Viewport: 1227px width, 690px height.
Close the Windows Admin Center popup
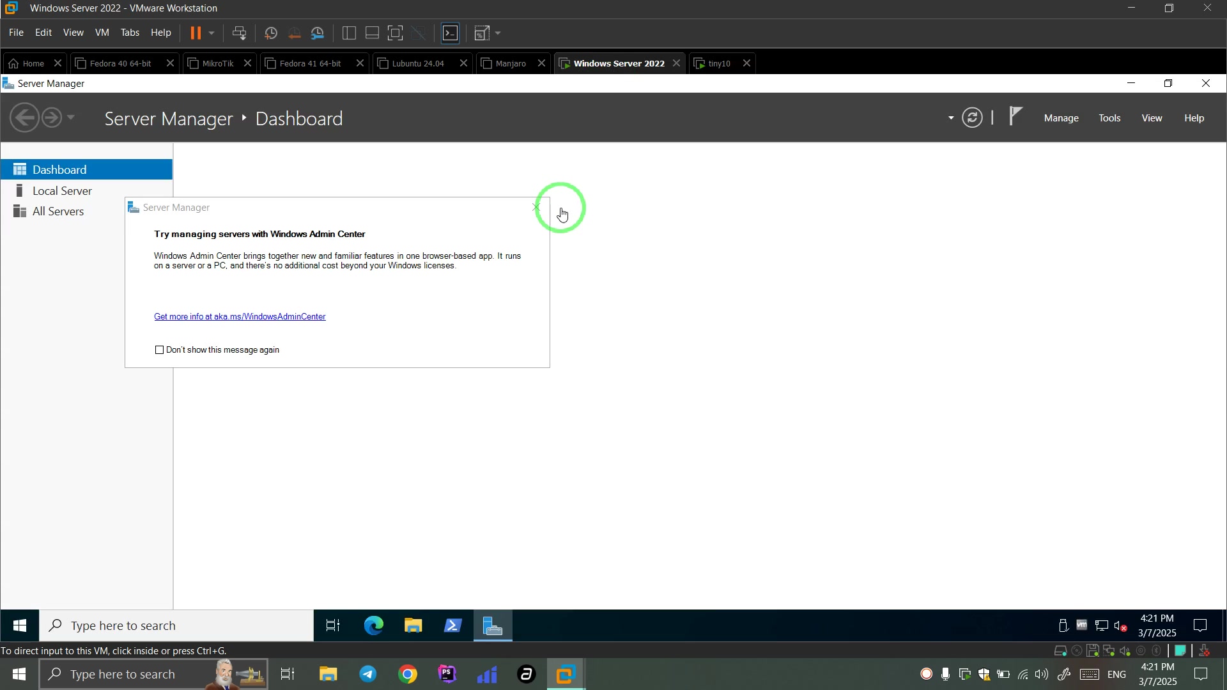click(536, 207)
